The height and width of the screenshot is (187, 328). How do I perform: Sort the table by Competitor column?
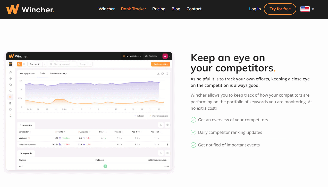[x=24, y=132]
